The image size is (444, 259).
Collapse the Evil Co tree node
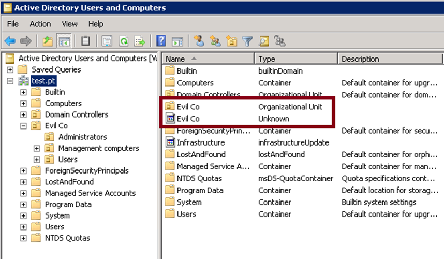23,126
